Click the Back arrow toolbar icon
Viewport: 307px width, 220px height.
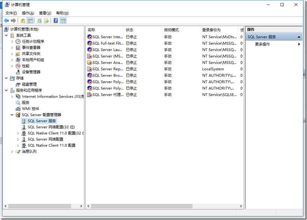pyautogui.click(x=6, y=21)
